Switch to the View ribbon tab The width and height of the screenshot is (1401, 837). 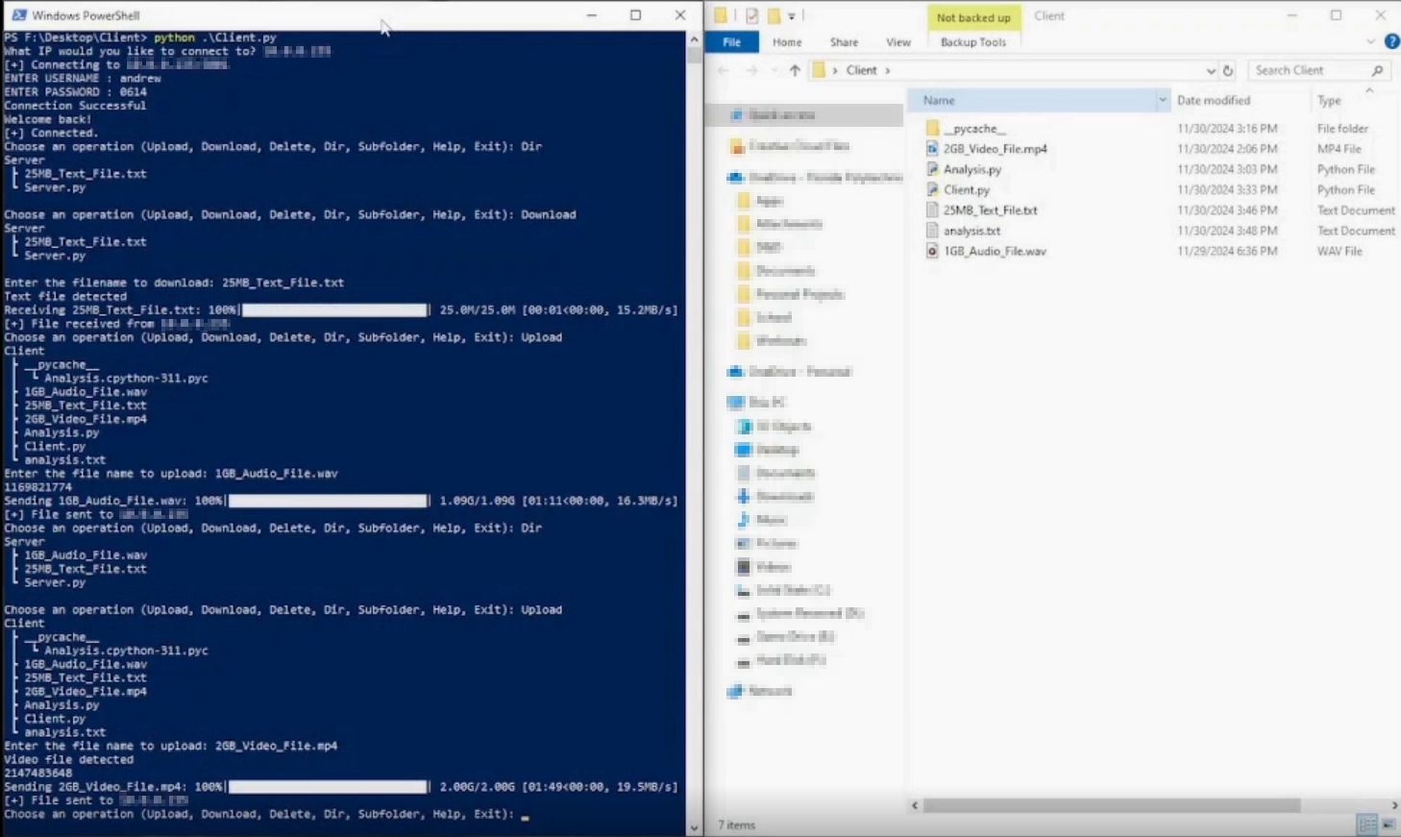(x=897, y=41)
